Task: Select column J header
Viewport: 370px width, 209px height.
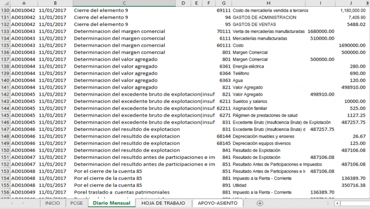Action: click(x=351, y=3)
